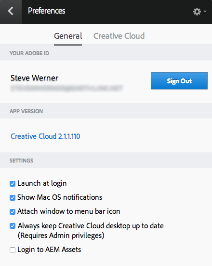Click the APP VERSION section header
The image size is (212, 266).
point(26,111)
